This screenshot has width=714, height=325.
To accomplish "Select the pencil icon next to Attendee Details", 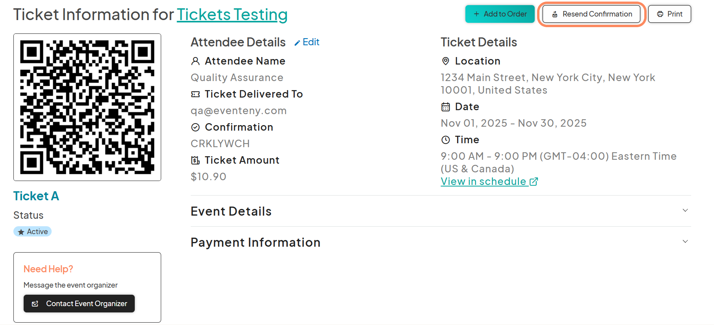I will click(x=298, y=42).
